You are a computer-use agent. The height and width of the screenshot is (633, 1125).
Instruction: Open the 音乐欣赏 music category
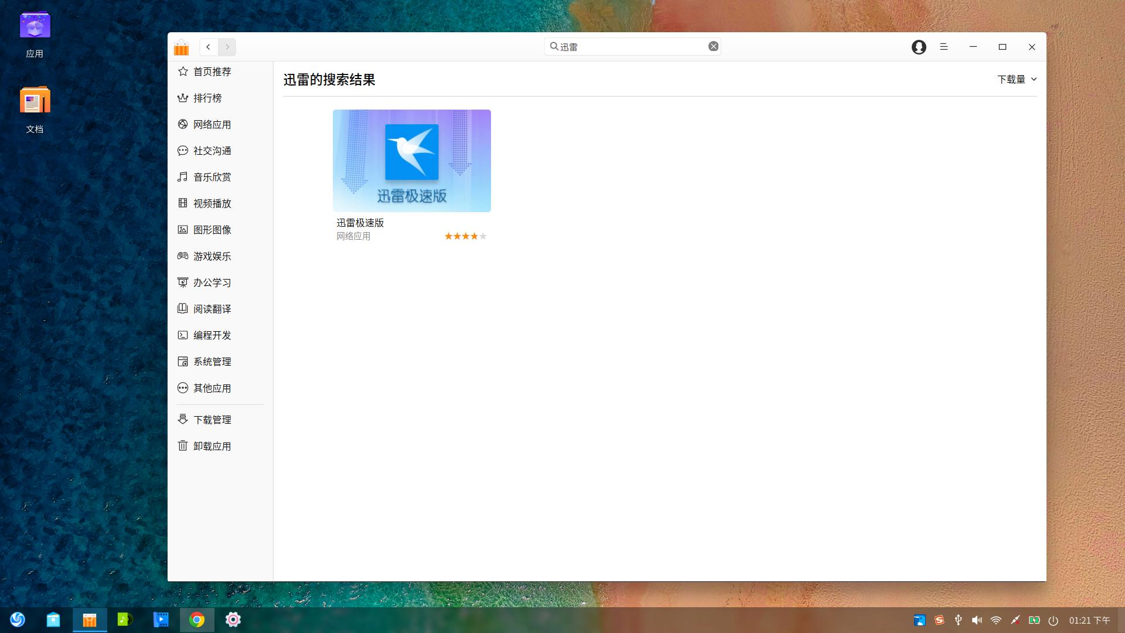pos(212,177)
